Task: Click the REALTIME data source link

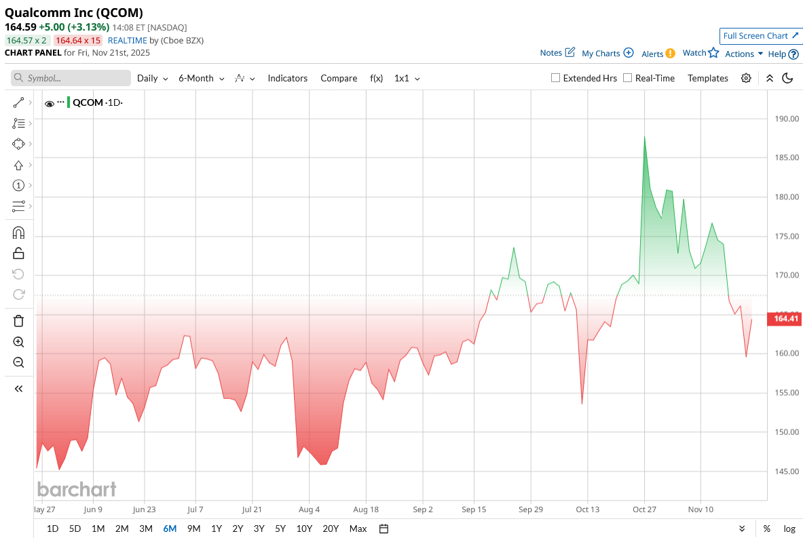Action: [x=128, y=41]
